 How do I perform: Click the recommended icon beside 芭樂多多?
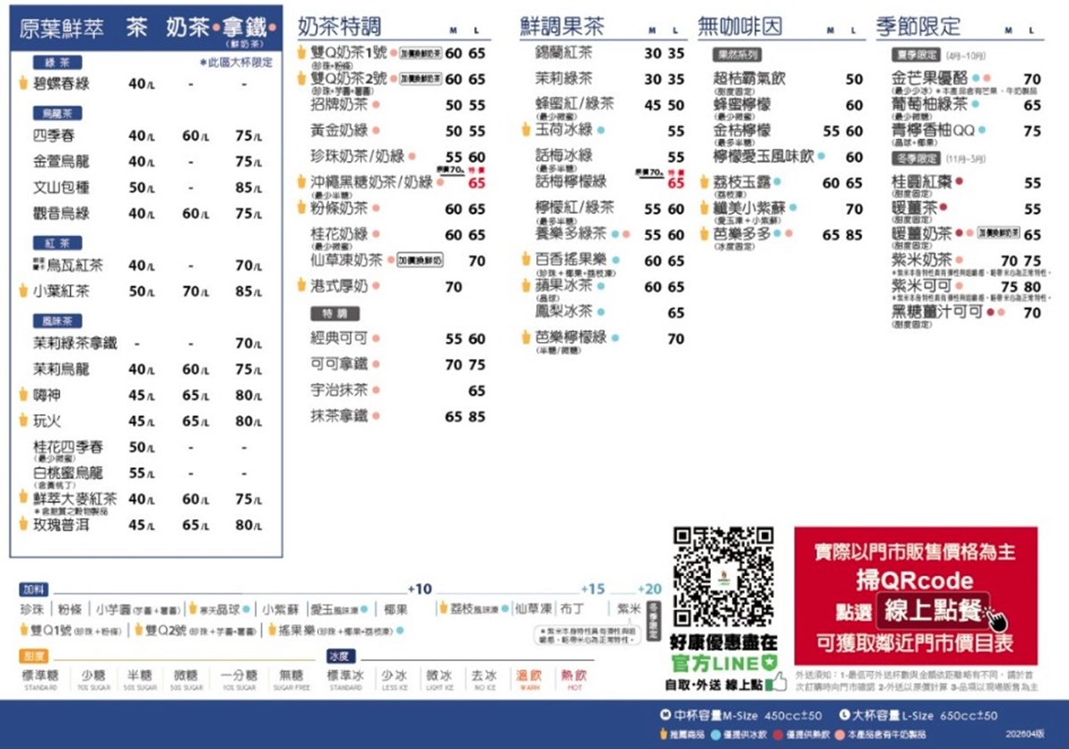(x=705, y=234)
